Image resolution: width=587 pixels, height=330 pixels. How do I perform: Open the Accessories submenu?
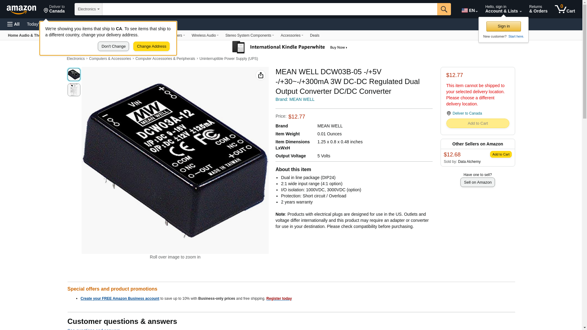[x=292, y=35]
